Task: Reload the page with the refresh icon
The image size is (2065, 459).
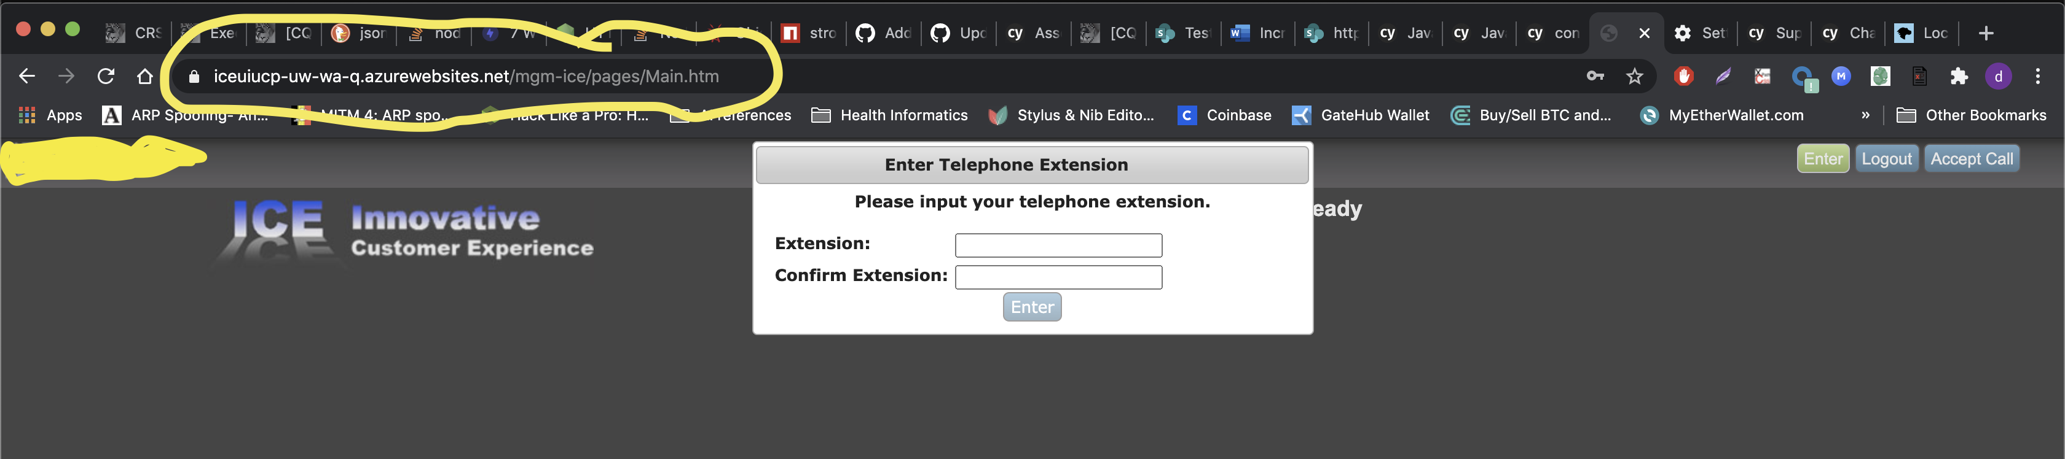Action: [x=106, y=76]
